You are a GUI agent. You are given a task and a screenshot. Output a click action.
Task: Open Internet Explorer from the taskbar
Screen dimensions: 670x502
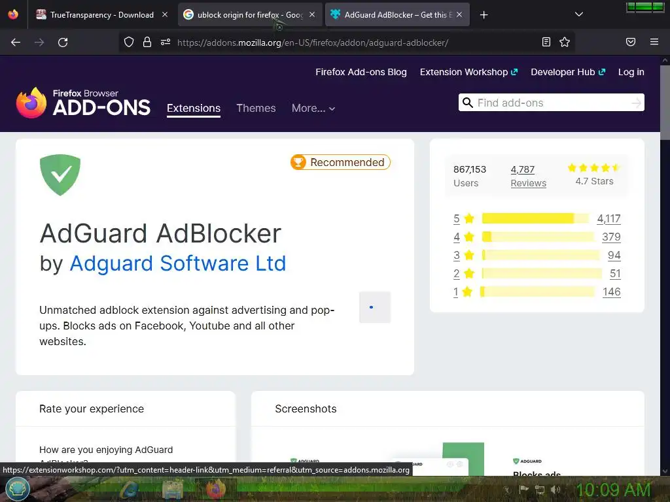129,490
